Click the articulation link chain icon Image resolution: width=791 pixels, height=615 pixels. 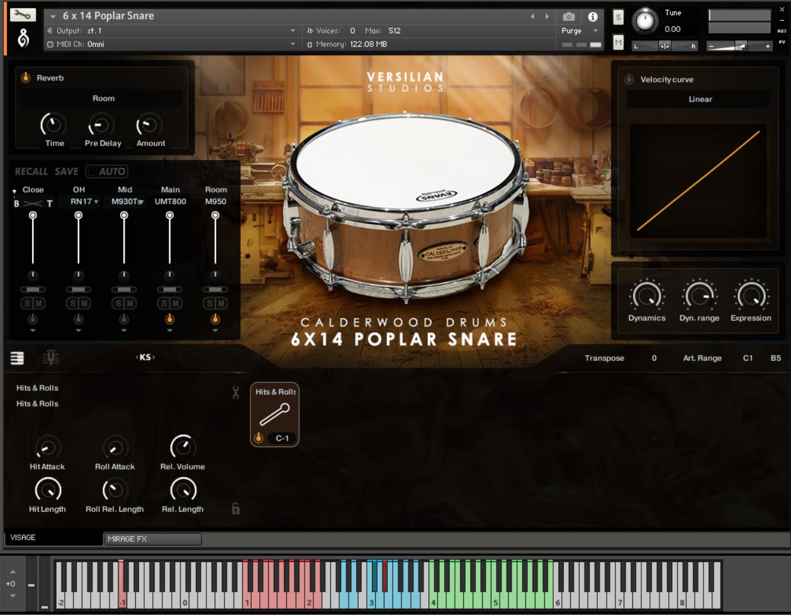click(235, 393)
